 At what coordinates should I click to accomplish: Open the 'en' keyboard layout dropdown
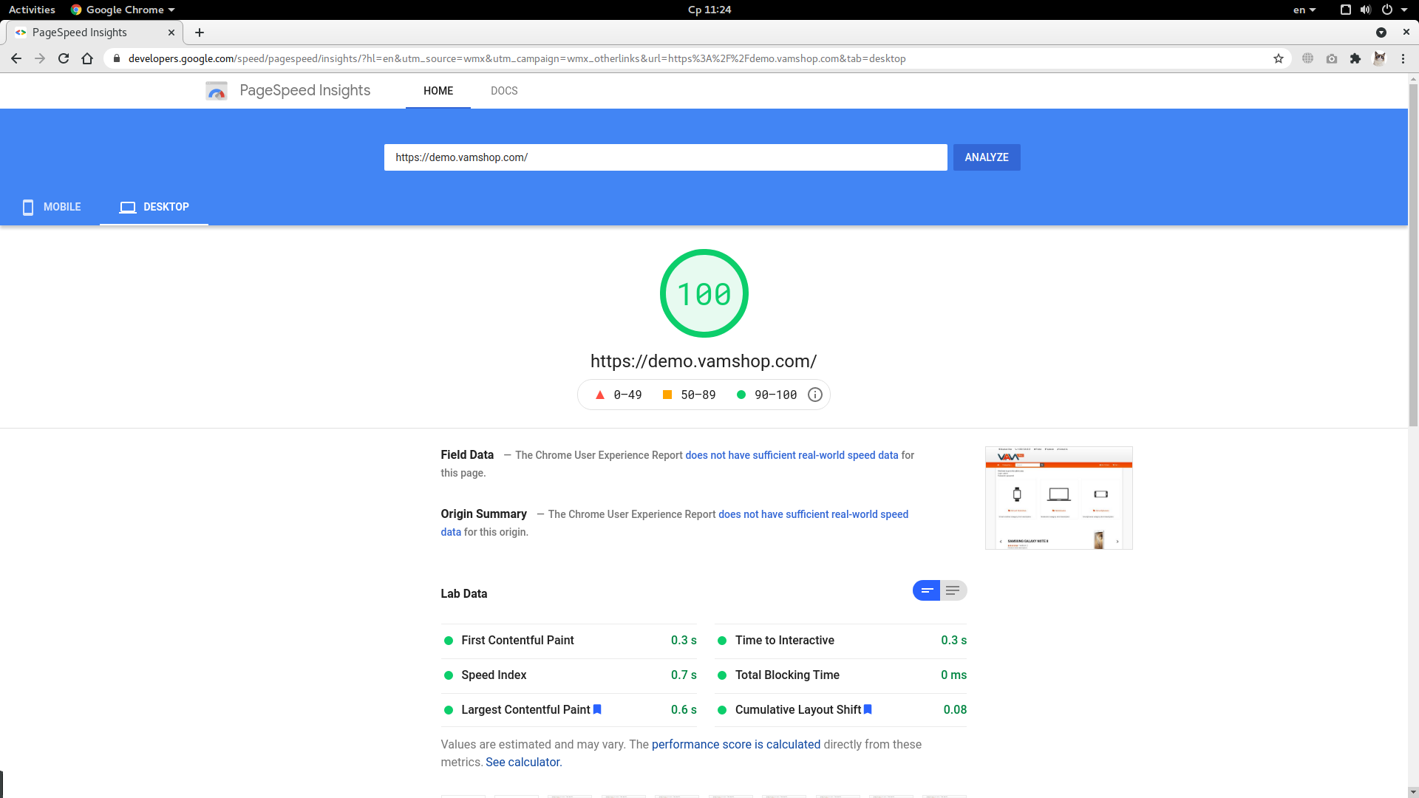1304,10
